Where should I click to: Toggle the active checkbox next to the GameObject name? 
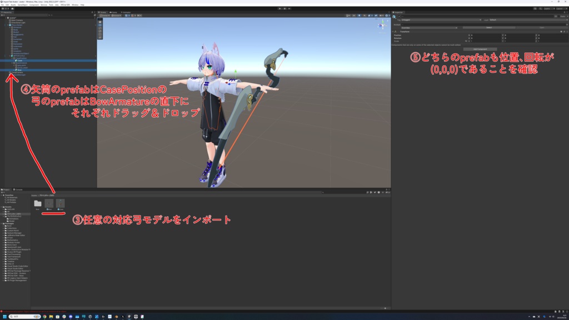pos(399,16)
